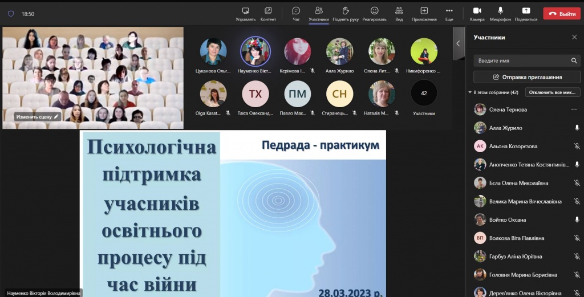Click Алла Журило gallery avatar
The width and height of the screenshot is (584, 297).
pos(340,51)
